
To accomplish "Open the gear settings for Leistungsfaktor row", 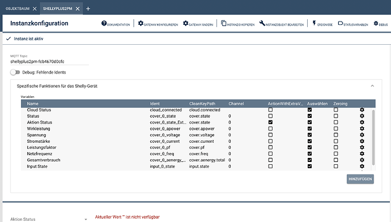I will (362, 147).
